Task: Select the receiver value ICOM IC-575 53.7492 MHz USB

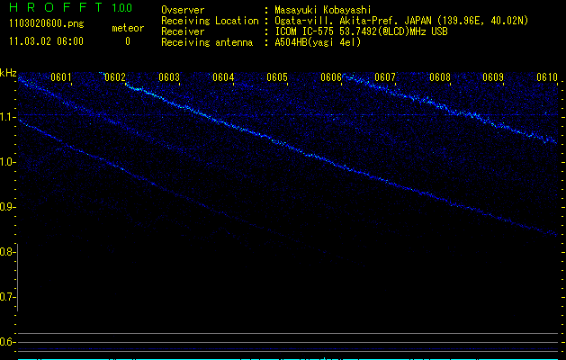Action: [x=361, y=31]
